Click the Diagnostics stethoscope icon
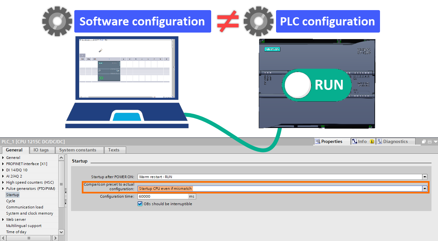438x241 pixels. [x=380, y=141]
